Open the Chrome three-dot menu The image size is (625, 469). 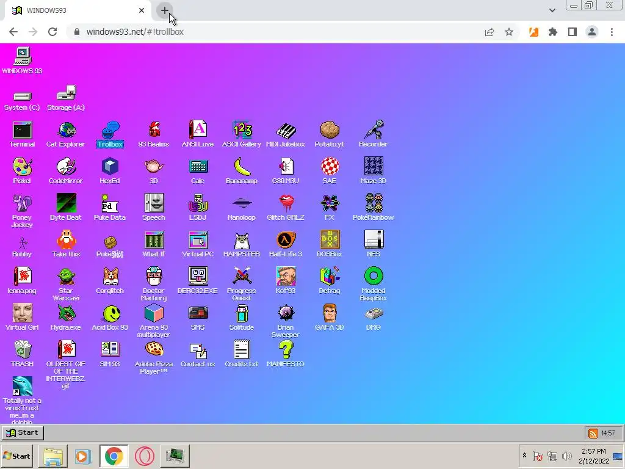click(x=612, y=32)
